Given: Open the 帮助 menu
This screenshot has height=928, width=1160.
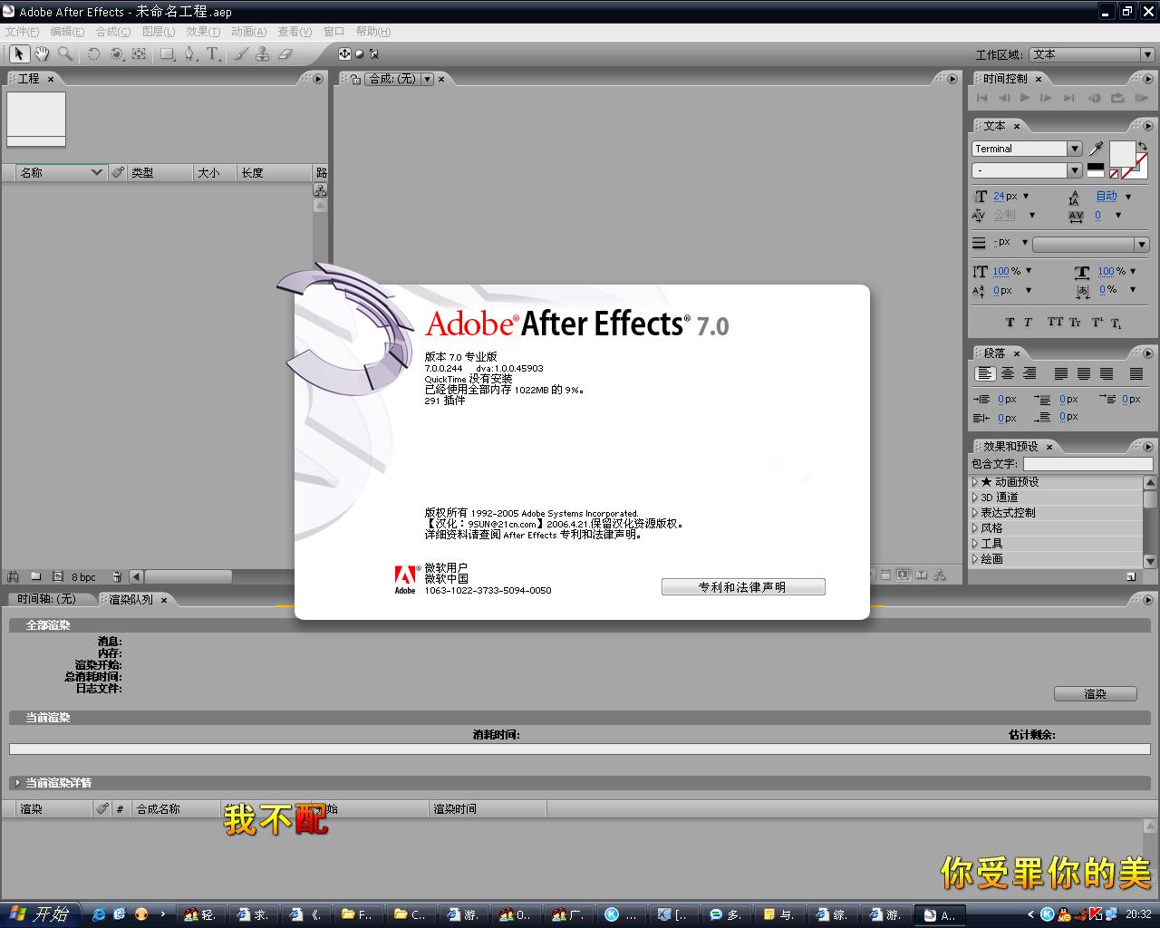Looking at the screenshot, I should (373, 32).
